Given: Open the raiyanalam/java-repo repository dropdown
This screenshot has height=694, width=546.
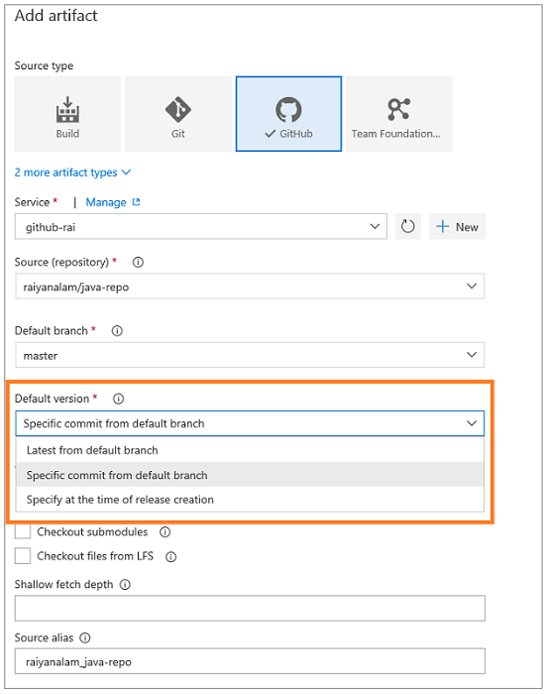Looking at the screenshot, I should coord(250,287).
